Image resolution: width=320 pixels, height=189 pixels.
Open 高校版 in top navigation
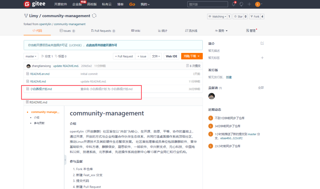[92, 4]
